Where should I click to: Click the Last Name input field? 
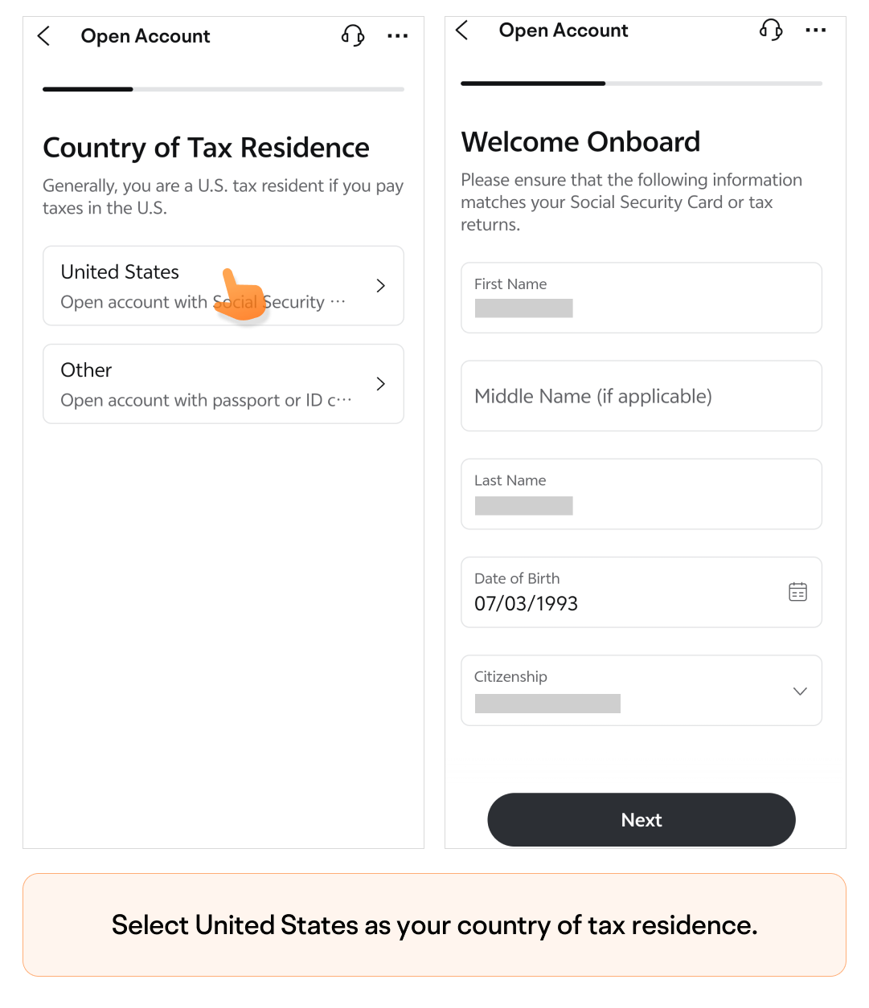coord(642,494)
